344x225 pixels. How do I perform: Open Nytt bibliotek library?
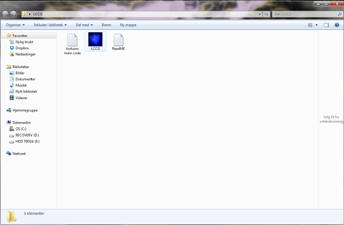(23, 92)
